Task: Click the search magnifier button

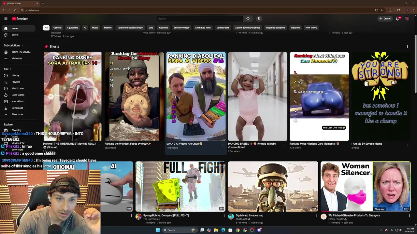Action: pos(248,19)
